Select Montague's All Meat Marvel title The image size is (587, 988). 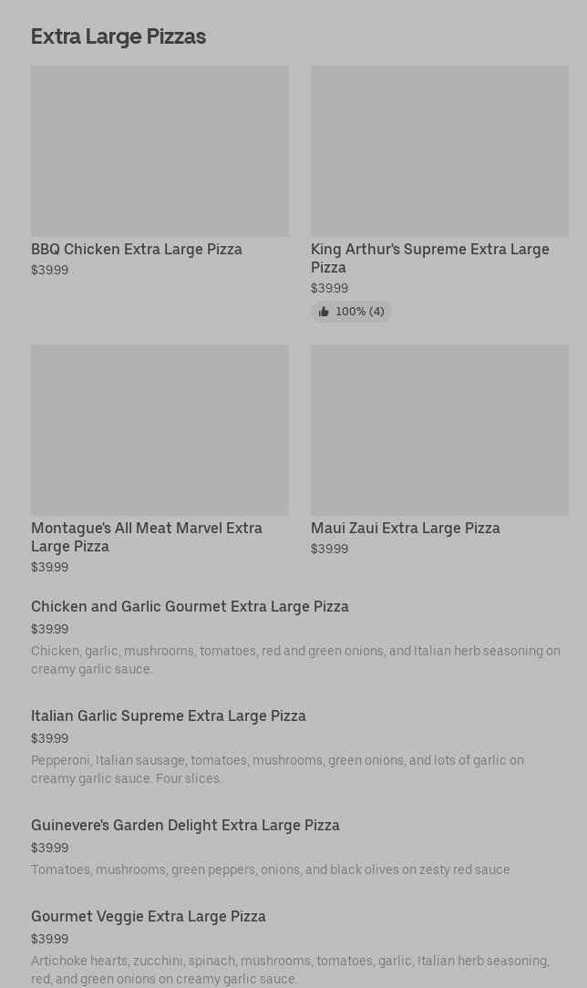pos(147,537)
